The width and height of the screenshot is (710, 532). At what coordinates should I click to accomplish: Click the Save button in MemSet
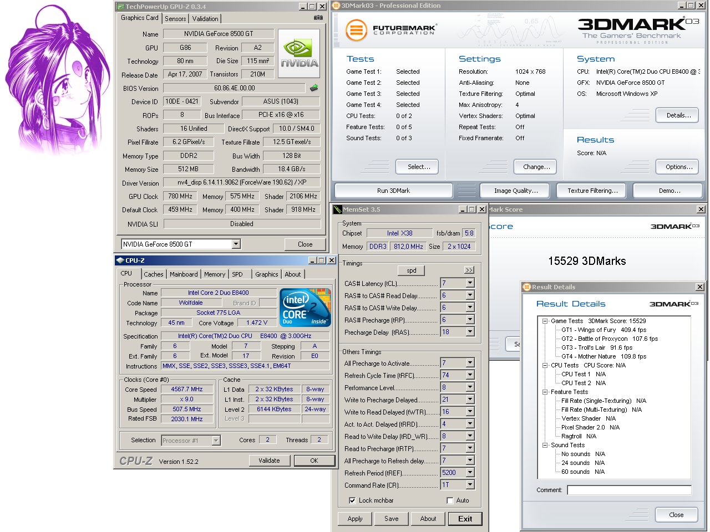click(392, 519)
